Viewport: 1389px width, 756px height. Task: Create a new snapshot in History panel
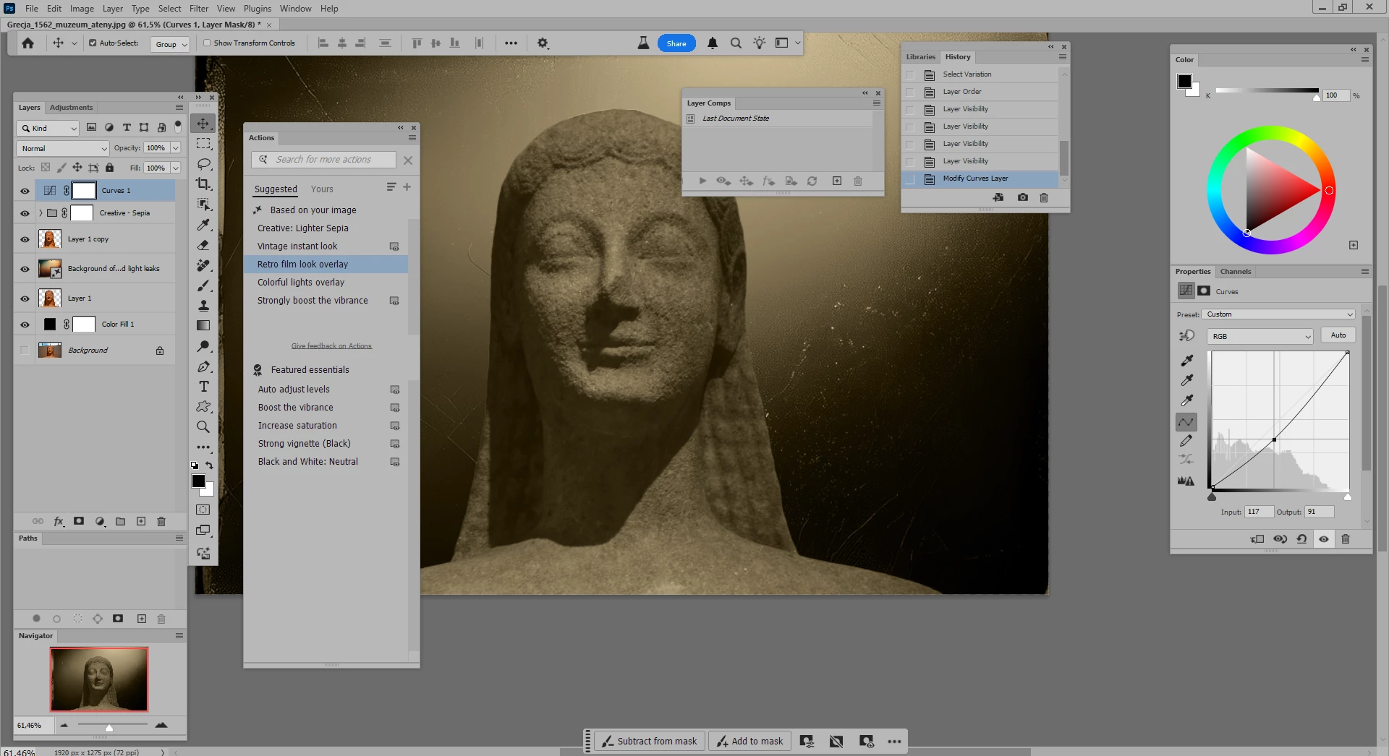(1022, 197)
